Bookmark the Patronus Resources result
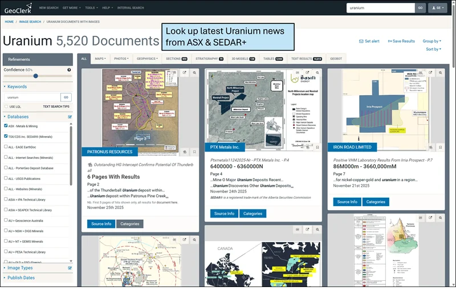Viewport: 456px width, 307px height. coord(194,152)
